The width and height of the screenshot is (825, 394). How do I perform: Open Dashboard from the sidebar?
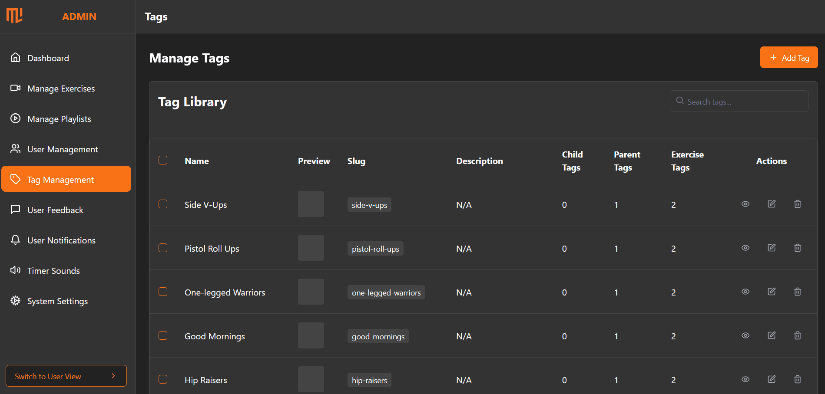[x=66, y=58]
